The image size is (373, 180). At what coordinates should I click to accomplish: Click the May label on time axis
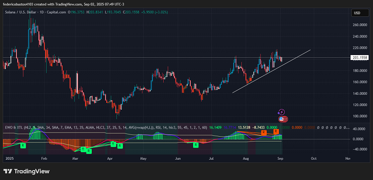click(x=143, y=158)
